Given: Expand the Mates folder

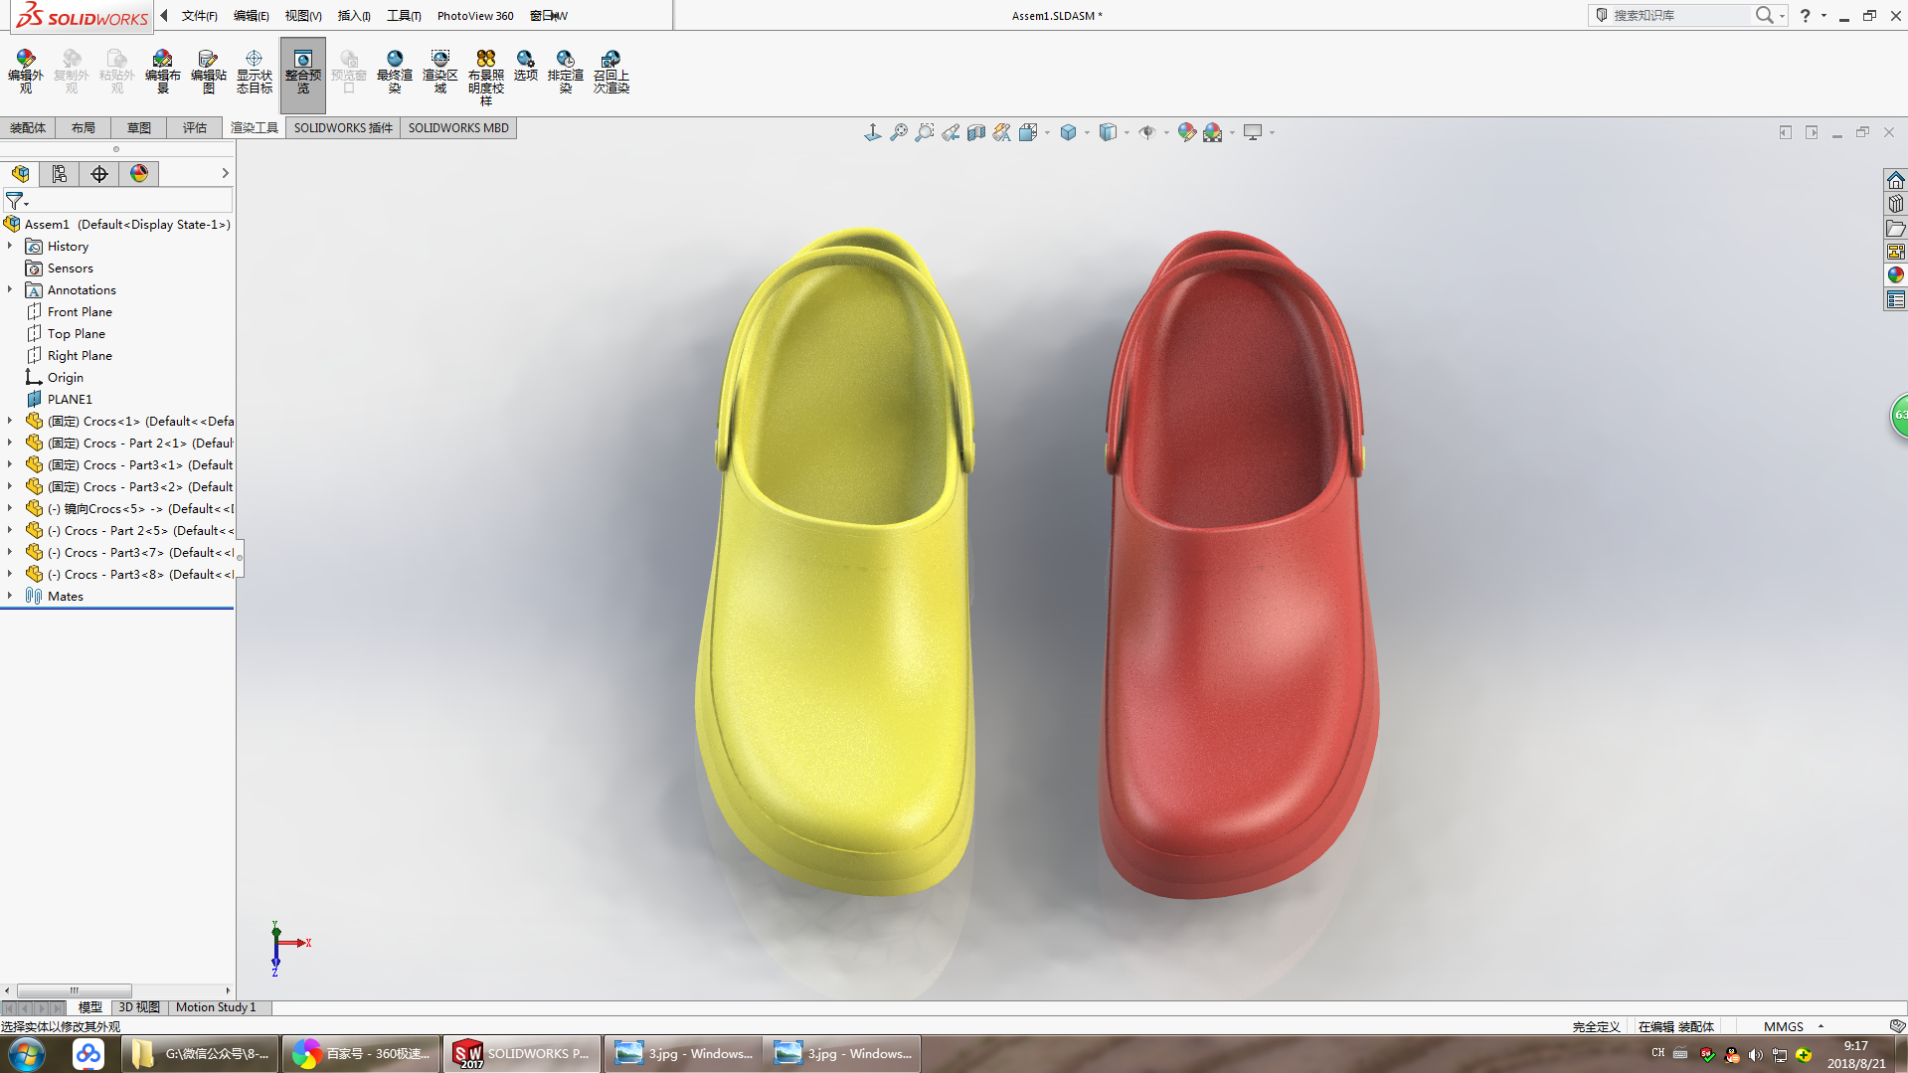Looking at the screenshot, I should [x=10, y=596].
